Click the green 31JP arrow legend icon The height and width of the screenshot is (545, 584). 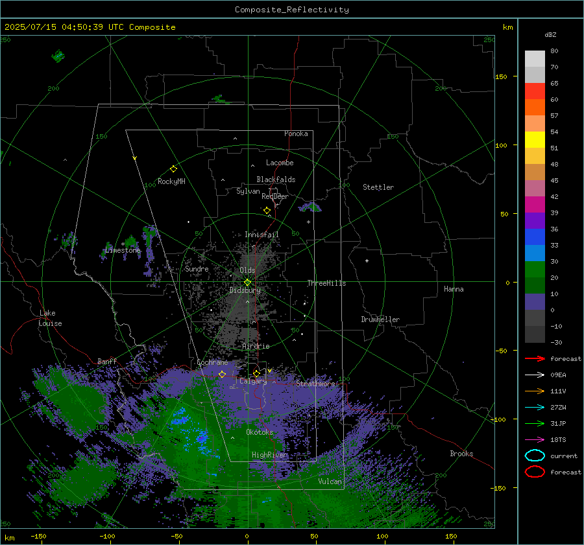click(x=535, y=423)
